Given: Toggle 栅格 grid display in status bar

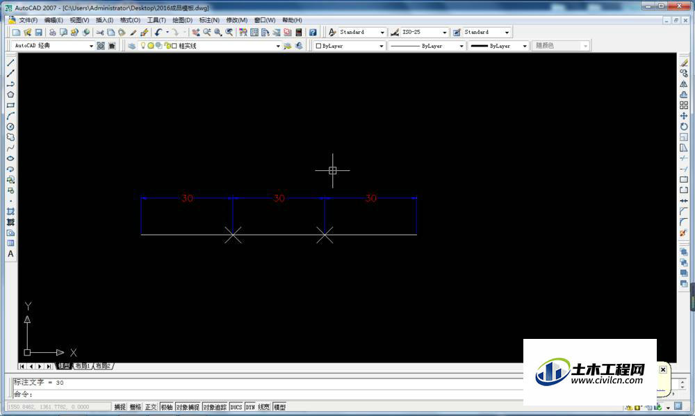Looking at the screenshot, I should click(x=136, y=407).
